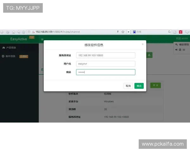
Task: Click the search magnifier icon
Action: click(169, 32)
